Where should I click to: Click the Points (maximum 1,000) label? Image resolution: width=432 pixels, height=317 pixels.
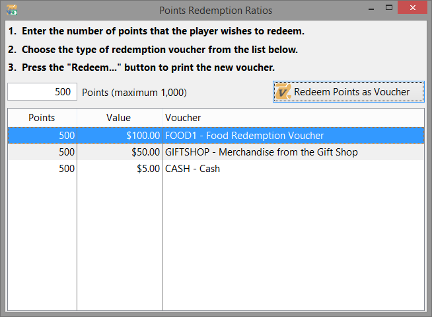[x=135, y=93]
